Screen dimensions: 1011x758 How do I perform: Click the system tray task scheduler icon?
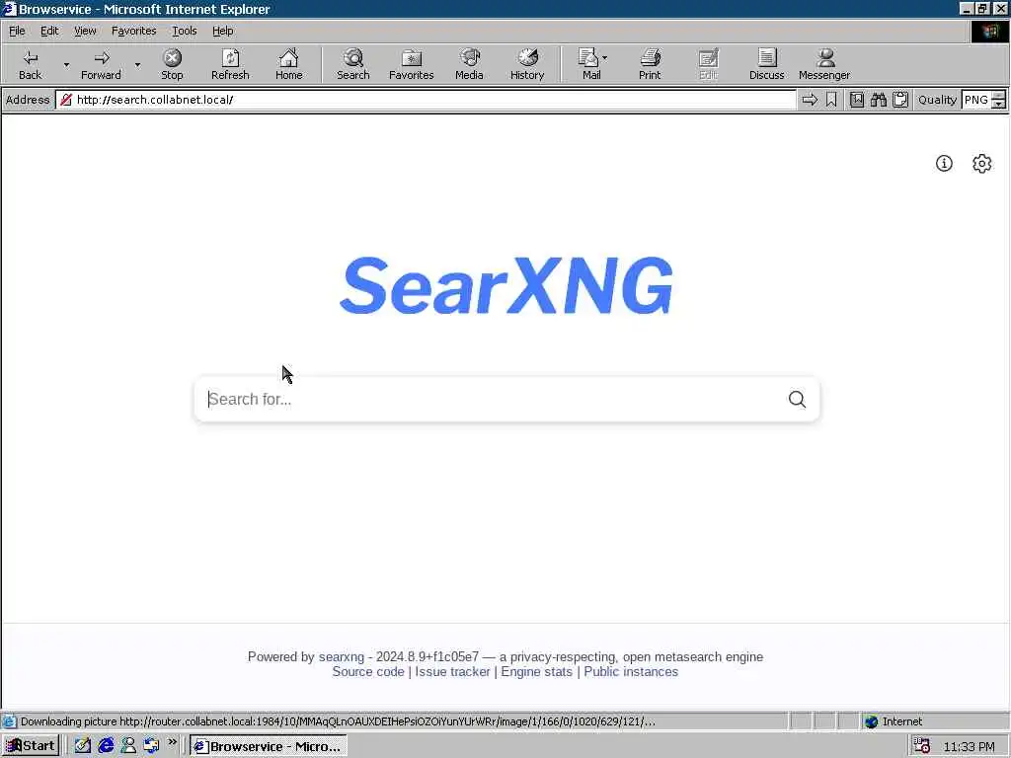[x=922, y=746]
